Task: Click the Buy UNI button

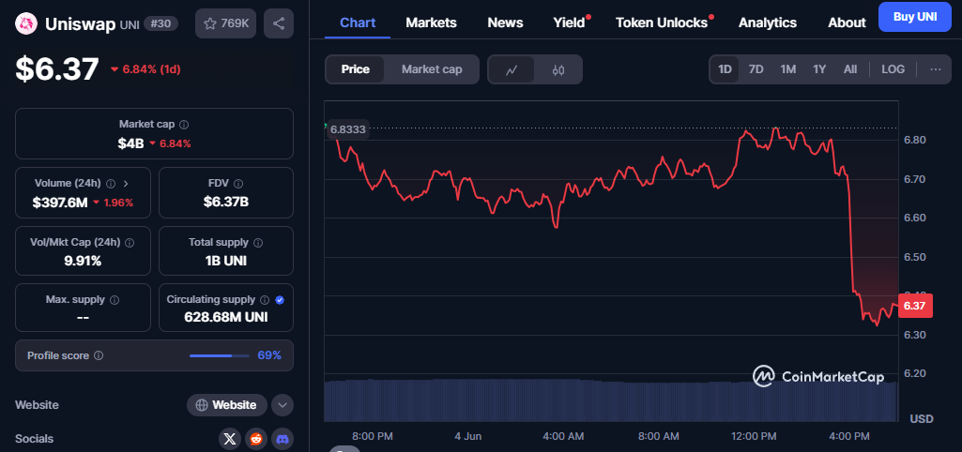Action: click(915, 17)
